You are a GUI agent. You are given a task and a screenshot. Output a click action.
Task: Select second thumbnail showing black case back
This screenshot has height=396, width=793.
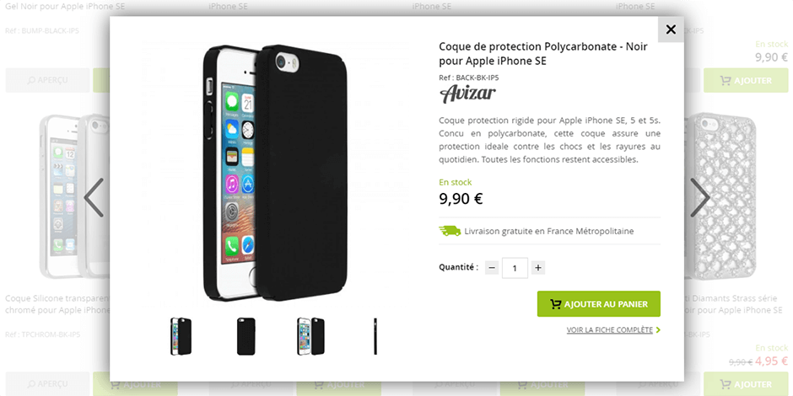245,336
